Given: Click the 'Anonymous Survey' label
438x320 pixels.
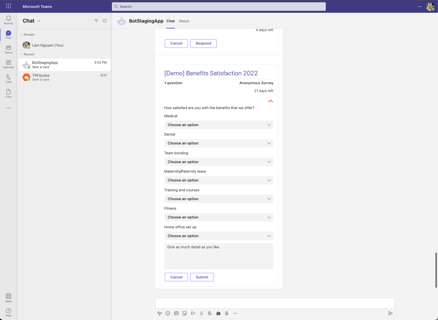Looking at the screenshot, I should click(256, 83).
